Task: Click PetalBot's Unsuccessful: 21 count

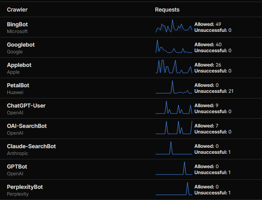Action: click(213, 91)
